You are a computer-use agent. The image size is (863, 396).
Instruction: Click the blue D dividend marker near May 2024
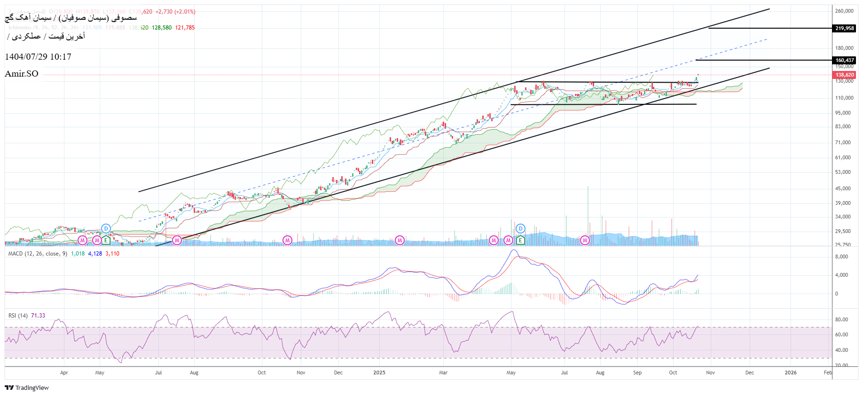pyautogui.click(x=106, y=228)
